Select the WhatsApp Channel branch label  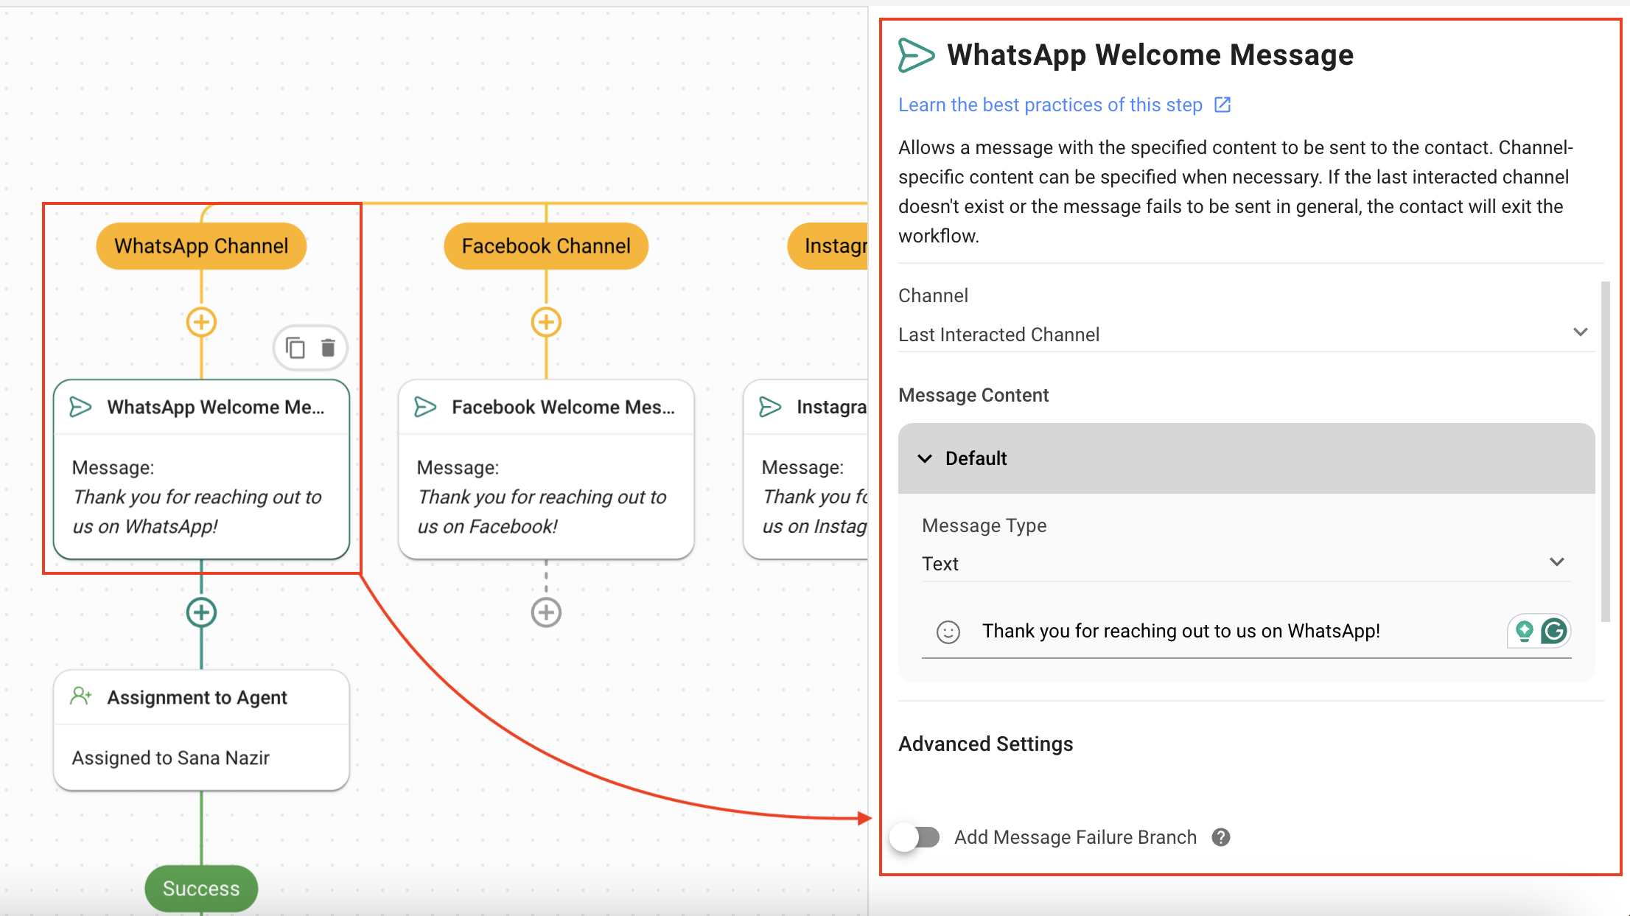coord(201,246)
